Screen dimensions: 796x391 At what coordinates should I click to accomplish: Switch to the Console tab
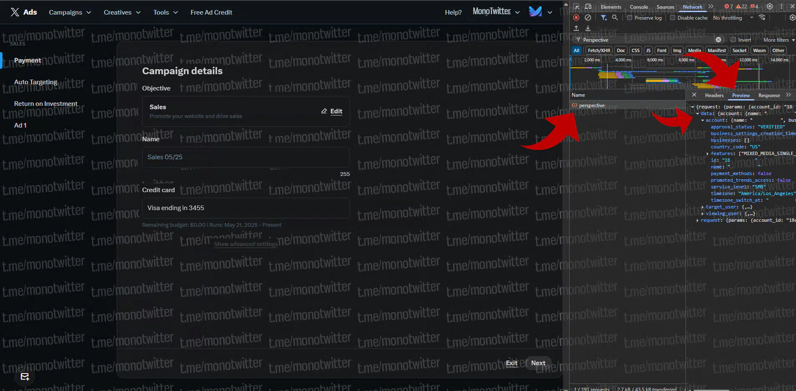(x=639, y=7)
